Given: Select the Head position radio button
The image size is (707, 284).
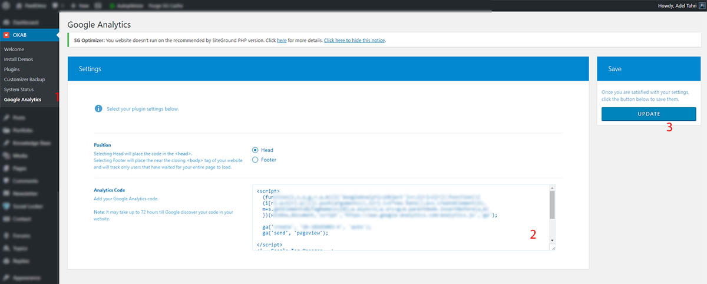Looking at the screenshot, I should point(255,150).
